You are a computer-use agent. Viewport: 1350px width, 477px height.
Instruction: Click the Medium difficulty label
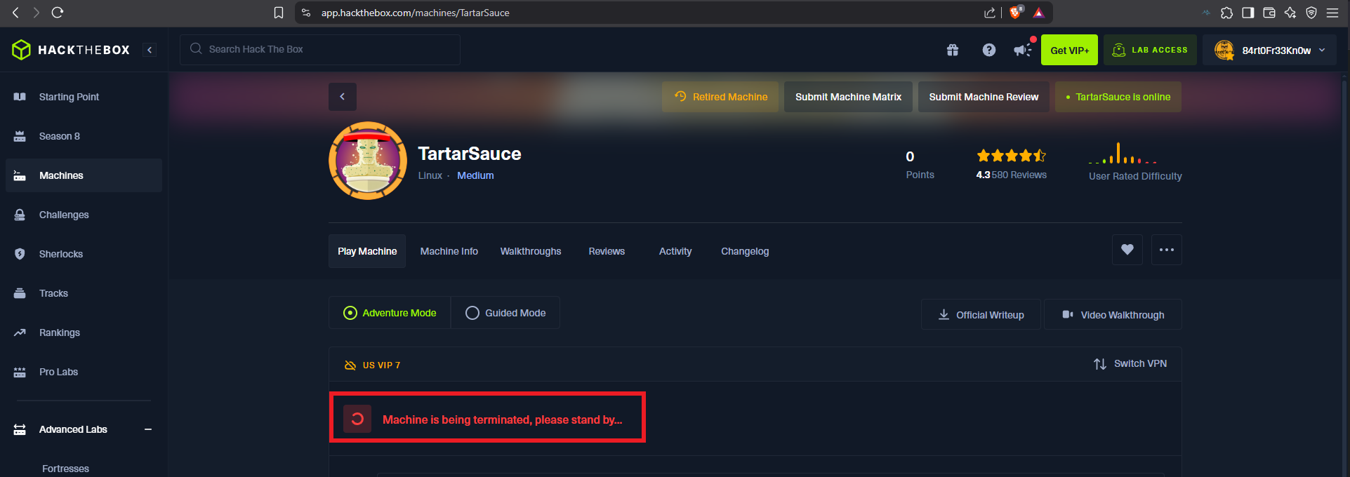tap(475, 175)
